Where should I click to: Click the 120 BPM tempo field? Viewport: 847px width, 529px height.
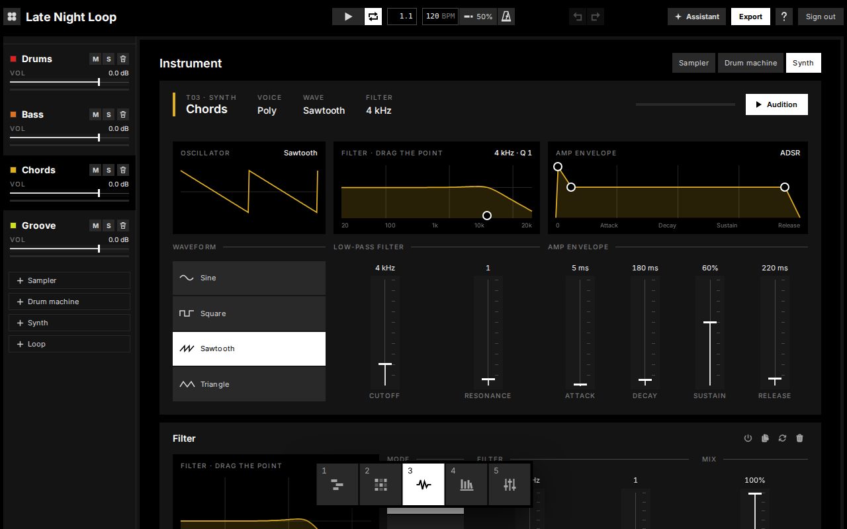coord(440,17)
